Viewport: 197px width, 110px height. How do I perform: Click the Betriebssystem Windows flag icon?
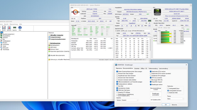[49, 45]
